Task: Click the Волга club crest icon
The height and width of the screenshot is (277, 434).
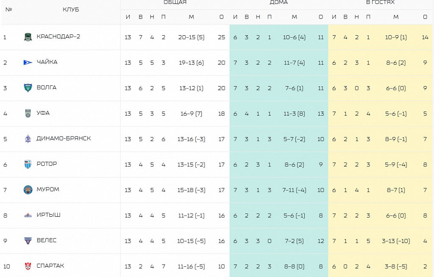Action: [28, 88]
